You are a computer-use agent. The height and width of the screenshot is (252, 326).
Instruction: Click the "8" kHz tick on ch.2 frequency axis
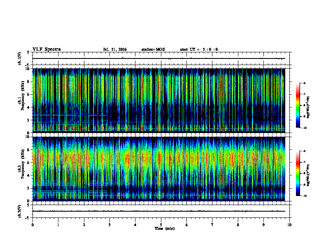[x=29, y=150]
